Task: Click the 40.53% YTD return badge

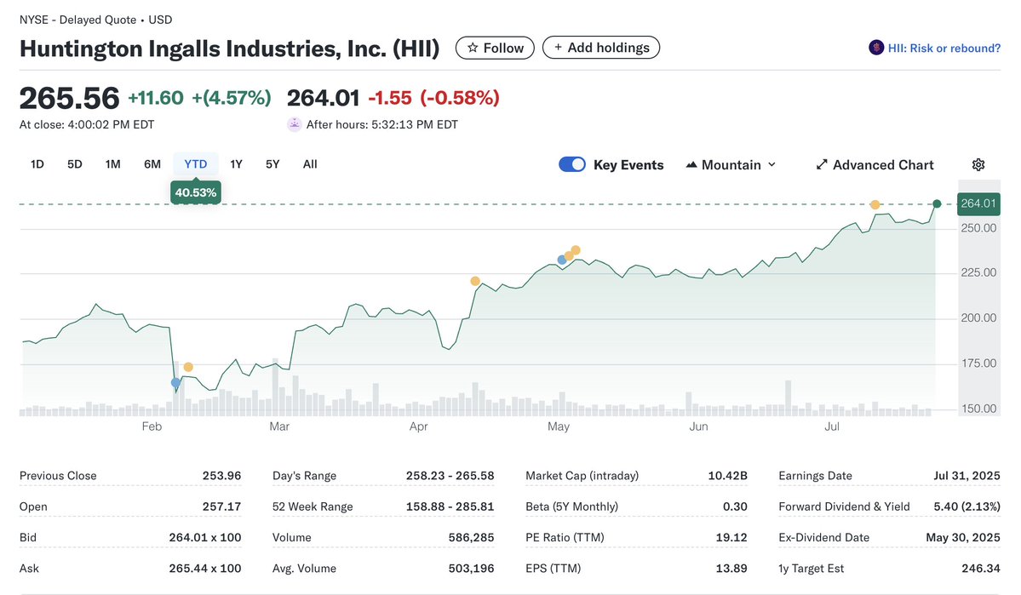Action: (195, 192)
